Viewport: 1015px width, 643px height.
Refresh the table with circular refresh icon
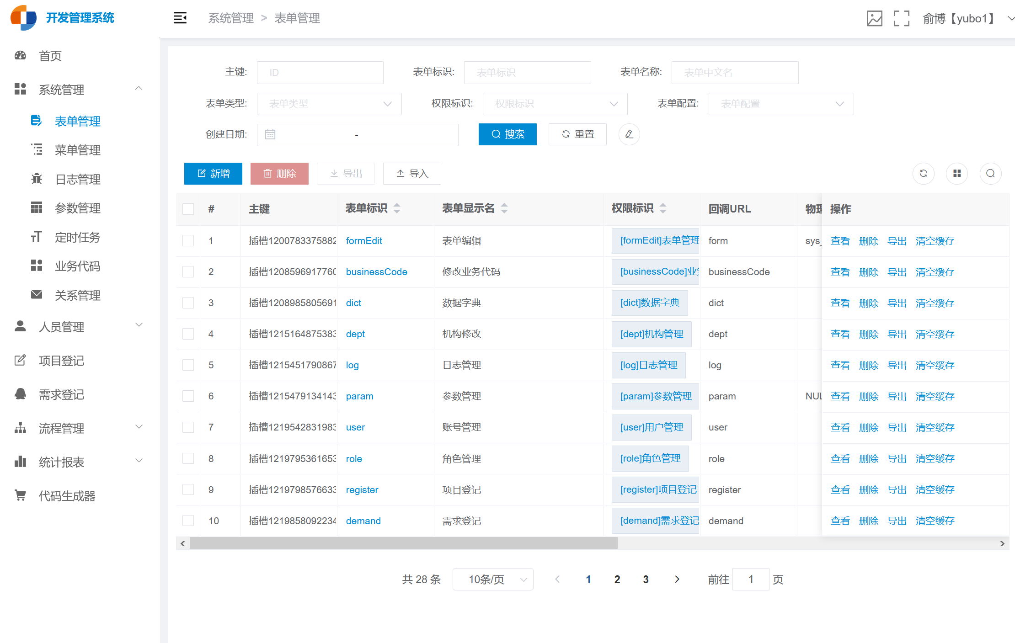924,174
